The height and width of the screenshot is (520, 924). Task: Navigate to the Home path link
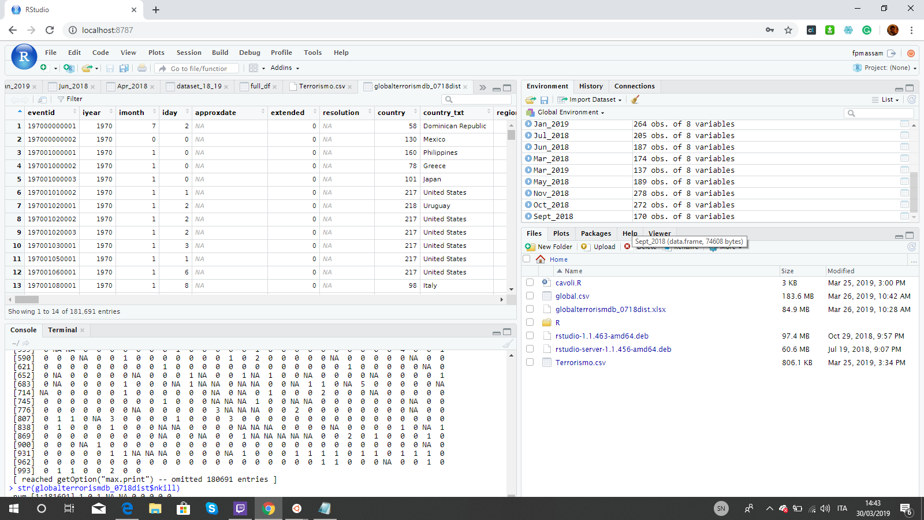558,259
